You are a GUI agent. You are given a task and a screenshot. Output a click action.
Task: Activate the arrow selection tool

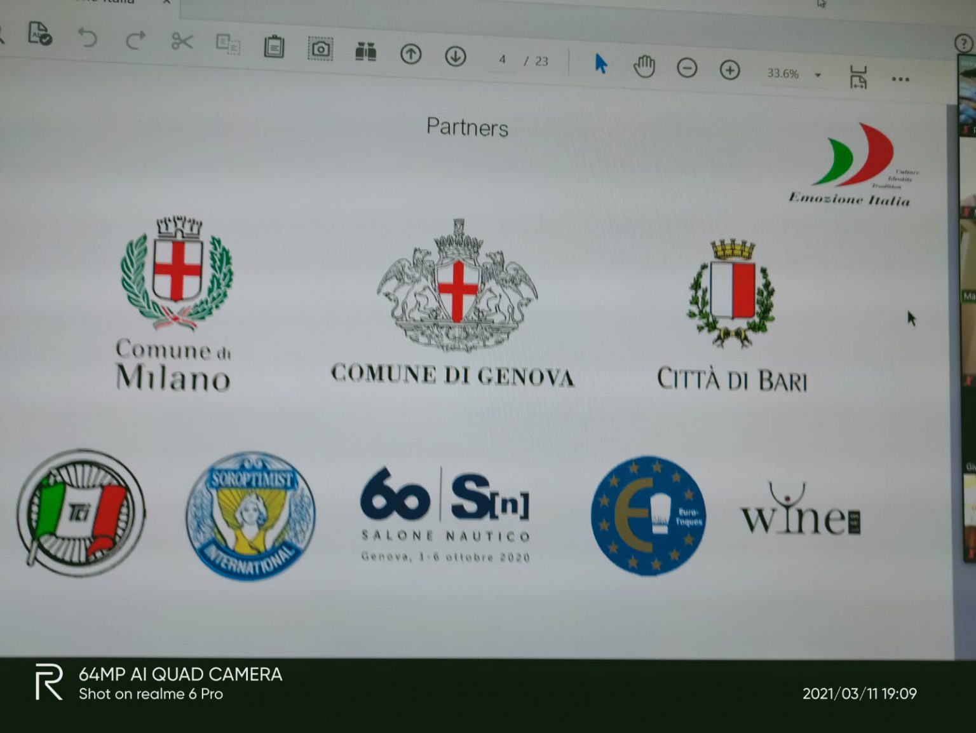600,64
